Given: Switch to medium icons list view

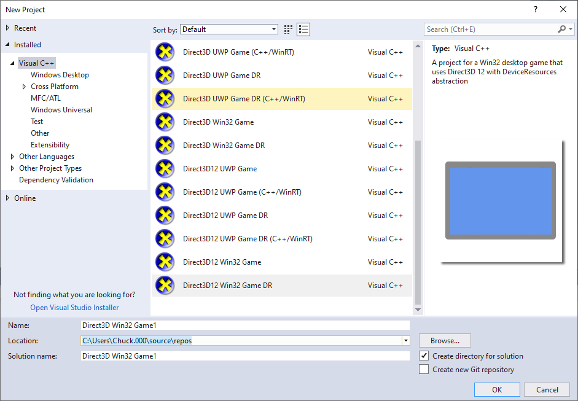Looking at the screenshot, I should pos(303,29).
